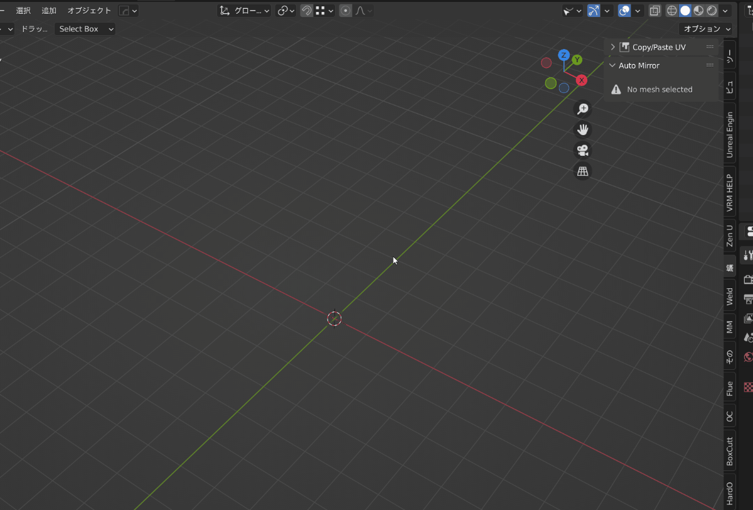
Task: Click the Copy/Paste UV panel icon
Action: (x=624, y=47)
